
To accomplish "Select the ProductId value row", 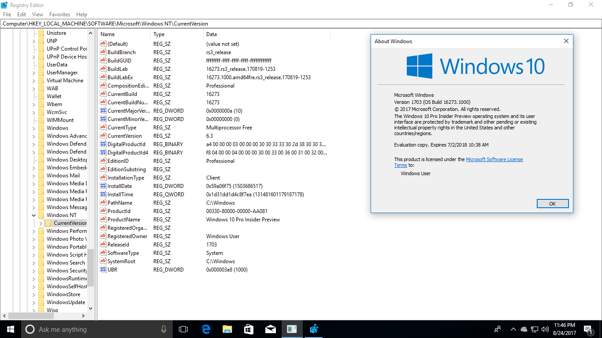I will tap(214, 211).
